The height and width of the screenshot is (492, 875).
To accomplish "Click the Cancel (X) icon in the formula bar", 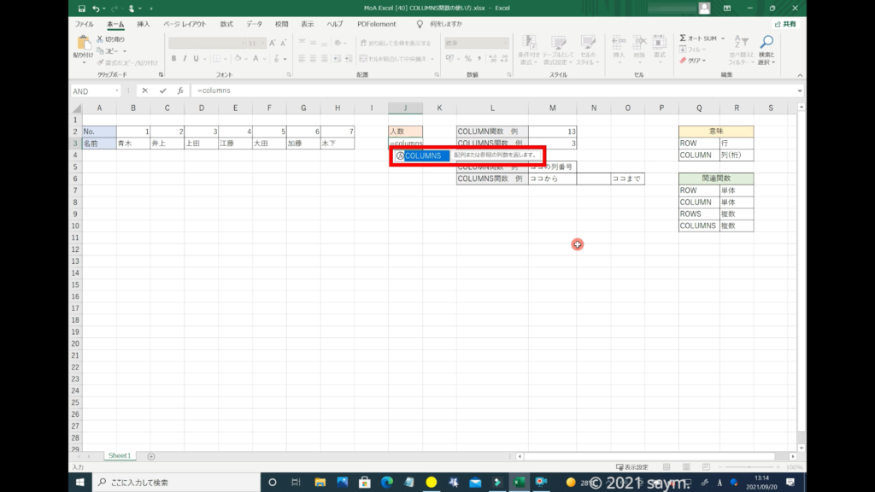I will (x=145, y=91).
